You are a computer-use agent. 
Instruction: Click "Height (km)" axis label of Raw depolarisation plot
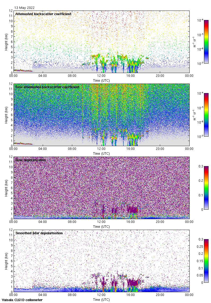click(x=6, y=188)
